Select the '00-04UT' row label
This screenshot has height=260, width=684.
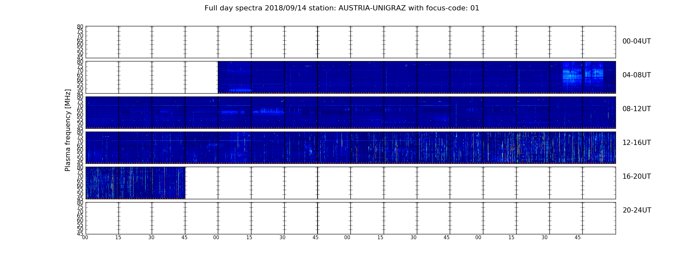(x=636, y=41)
